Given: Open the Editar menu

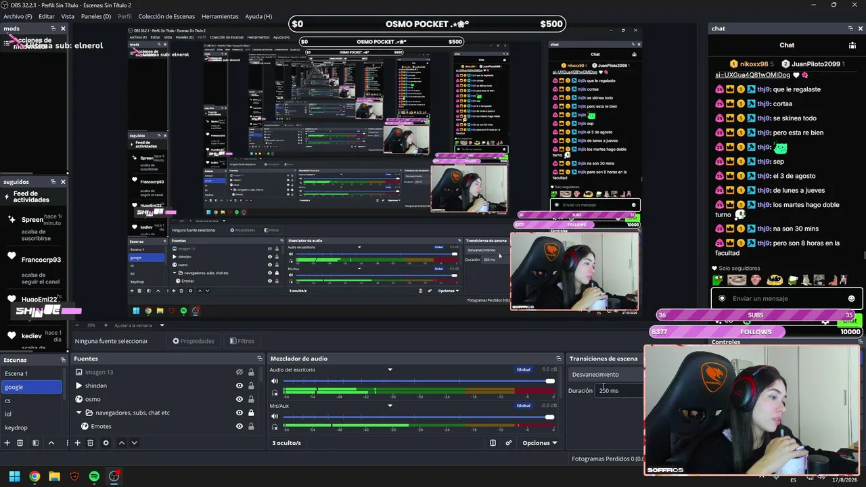Looking at the screenshot, I should [47, 16].
